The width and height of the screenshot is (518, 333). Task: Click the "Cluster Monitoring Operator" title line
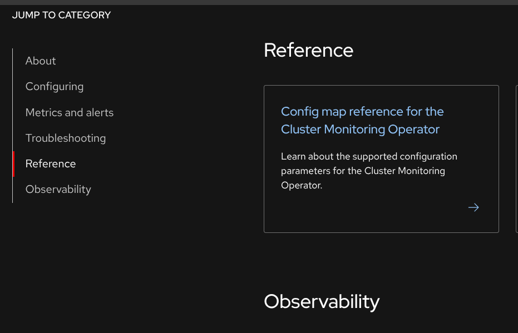(360, 130)
